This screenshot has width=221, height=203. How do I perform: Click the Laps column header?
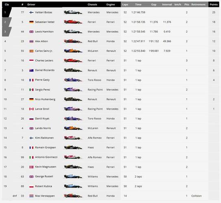pyautogui.click(x=125, y=4)
